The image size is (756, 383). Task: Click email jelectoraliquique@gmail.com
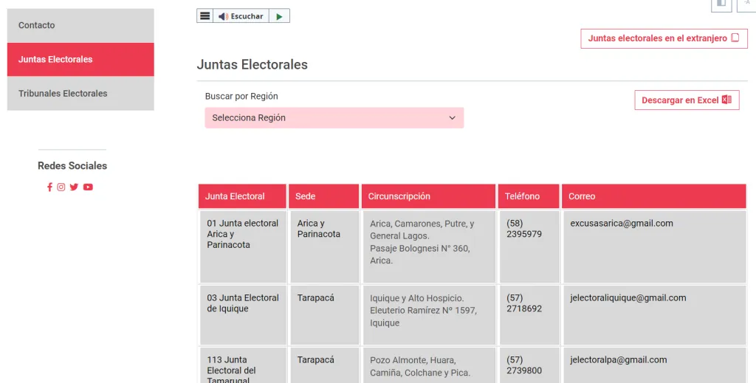tap(628, 297)
